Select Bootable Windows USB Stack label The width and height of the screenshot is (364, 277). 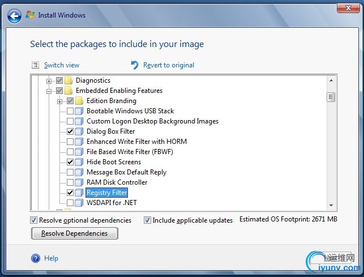coord(130,111)
